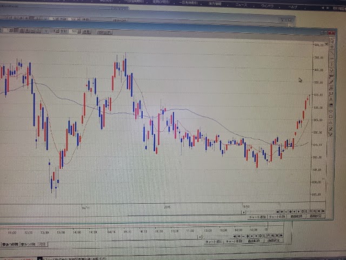
Task: Select the crosshair plus tool
Action: [x=331, y=47]
